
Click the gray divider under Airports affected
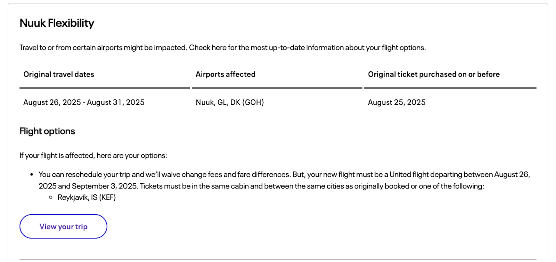[x=277, y=88]
